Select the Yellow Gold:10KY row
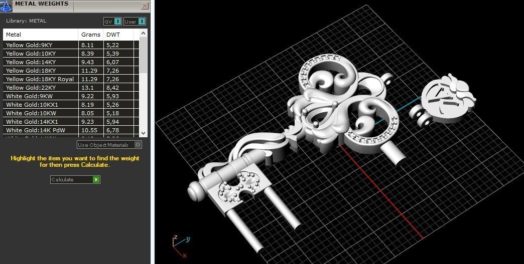This screenshot has height=264, width=524. 71,53
